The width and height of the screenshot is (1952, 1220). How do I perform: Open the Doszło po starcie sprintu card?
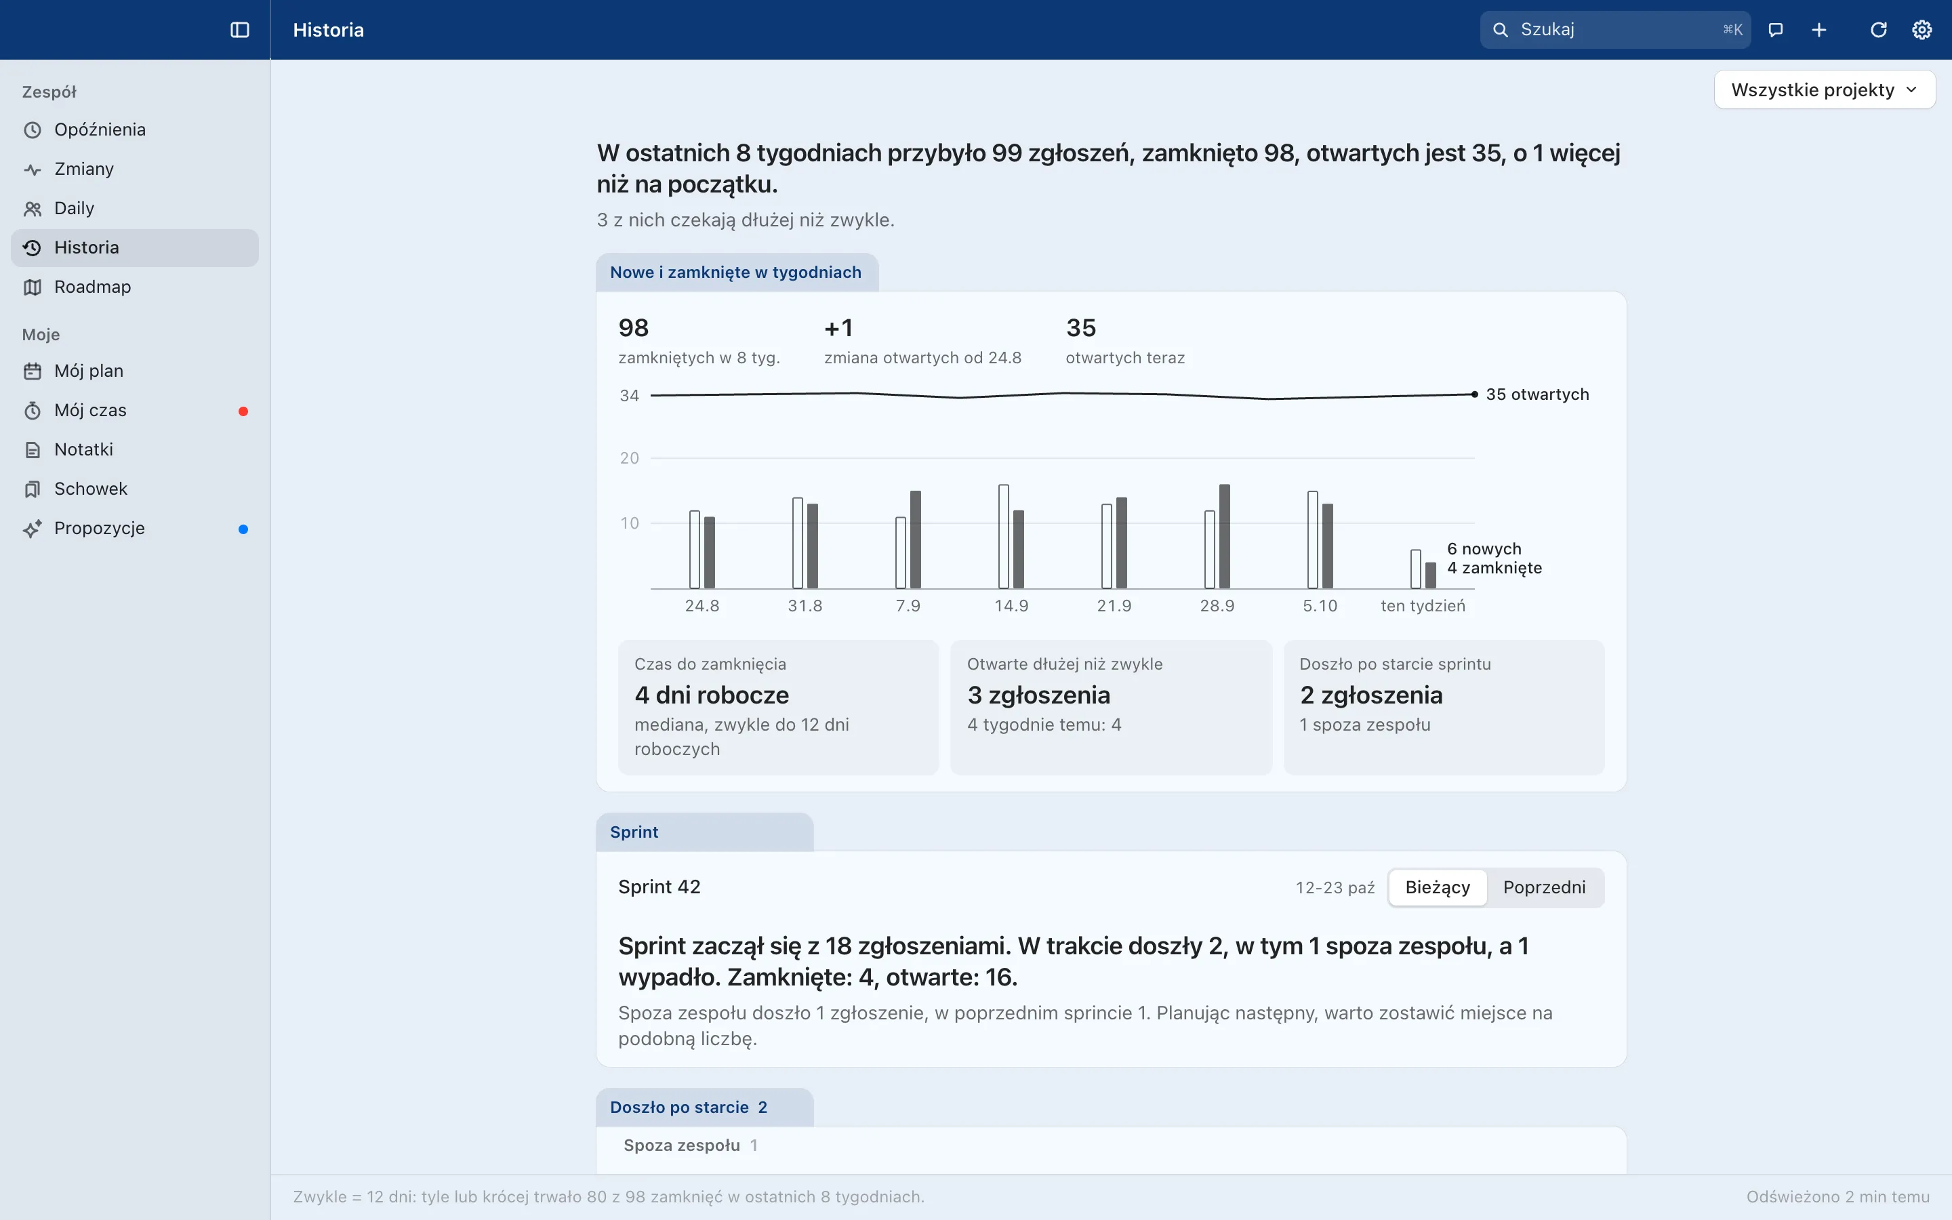[1444, 708]
